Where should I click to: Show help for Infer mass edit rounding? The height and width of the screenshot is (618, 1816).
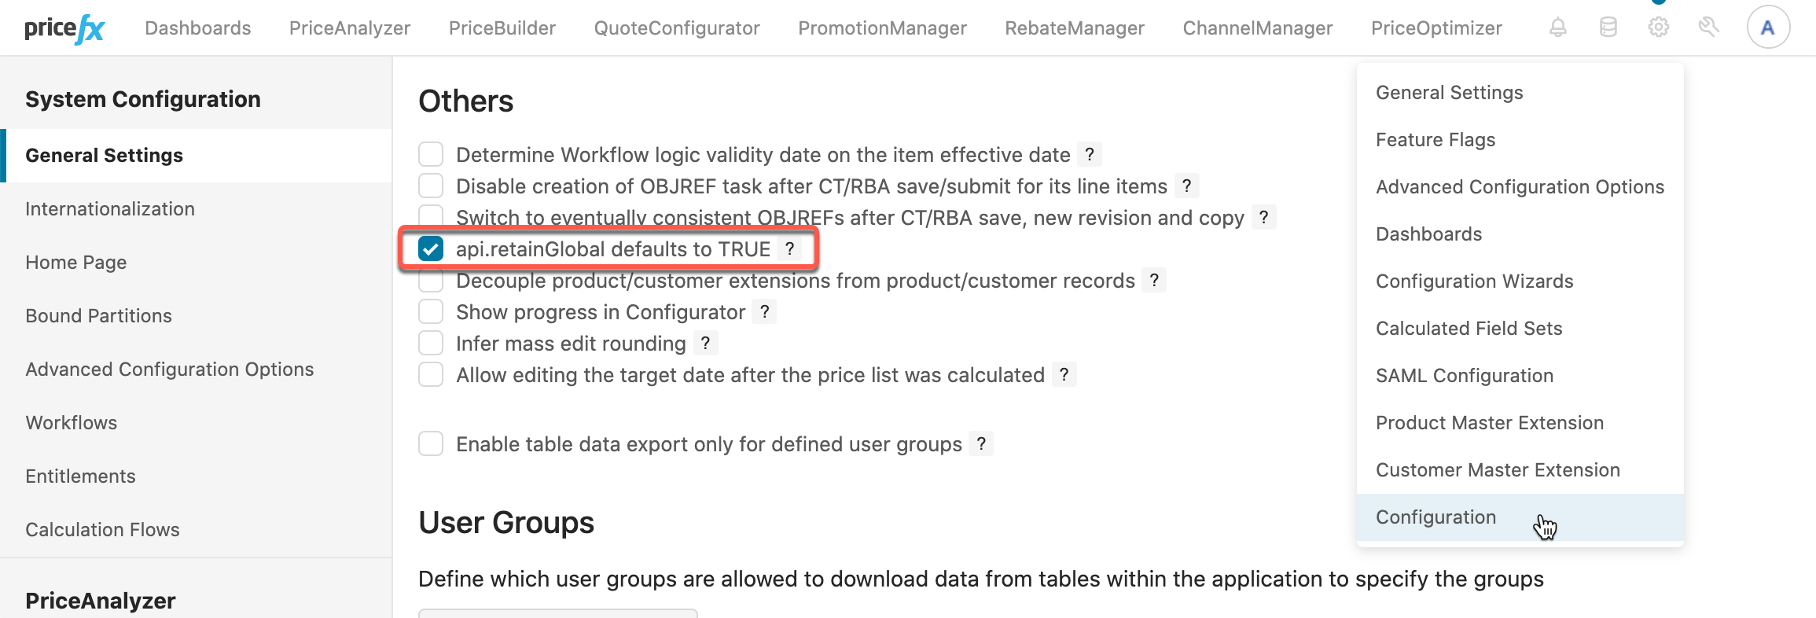[705, 344]
